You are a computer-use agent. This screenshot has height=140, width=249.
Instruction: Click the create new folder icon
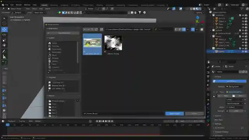click(102, 30)
